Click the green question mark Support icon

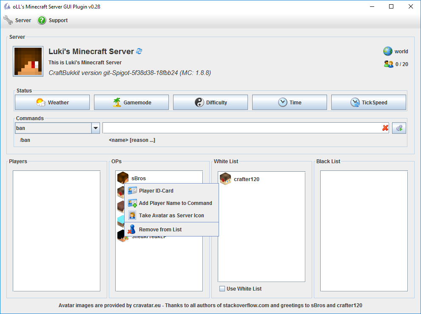[42, 20]
